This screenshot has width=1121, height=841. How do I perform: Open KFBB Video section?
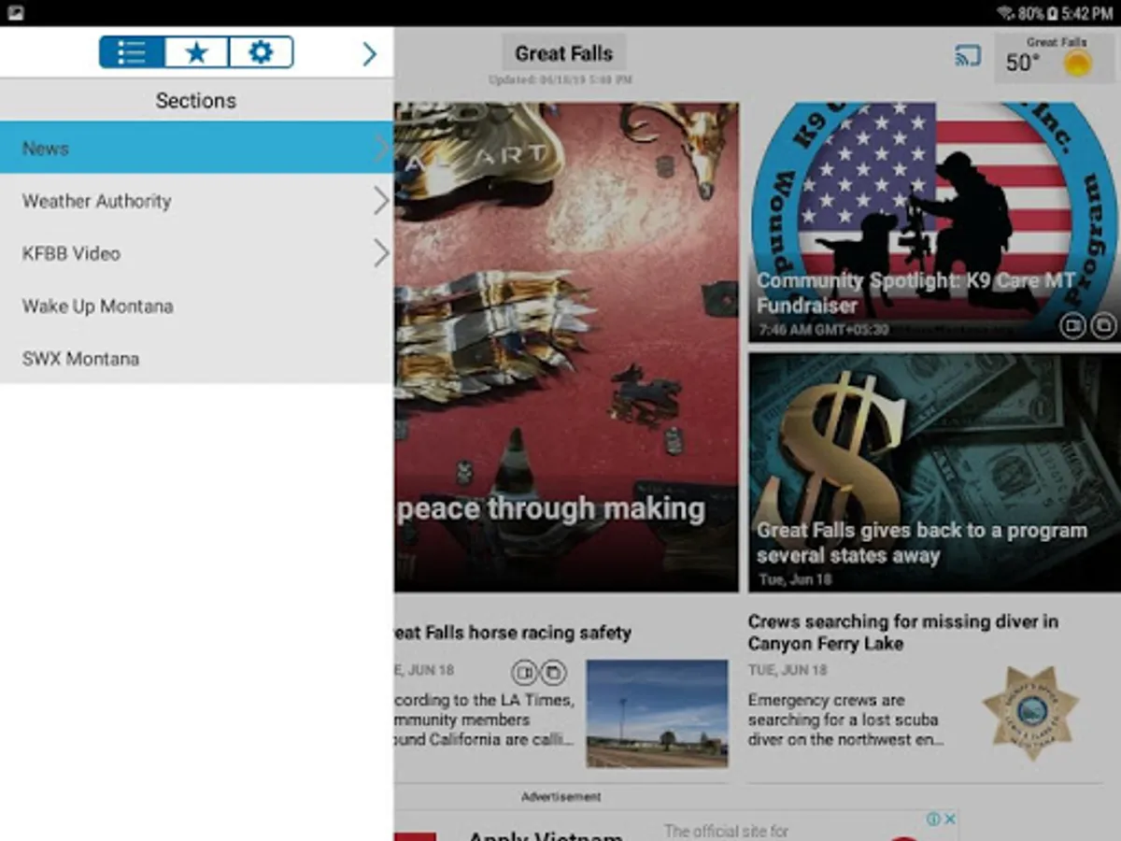pyautogui.click(x=196, y=253)
